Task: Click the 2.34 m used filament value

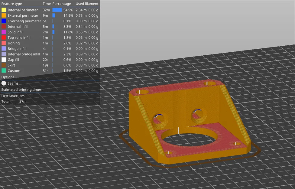Action: 81,10
